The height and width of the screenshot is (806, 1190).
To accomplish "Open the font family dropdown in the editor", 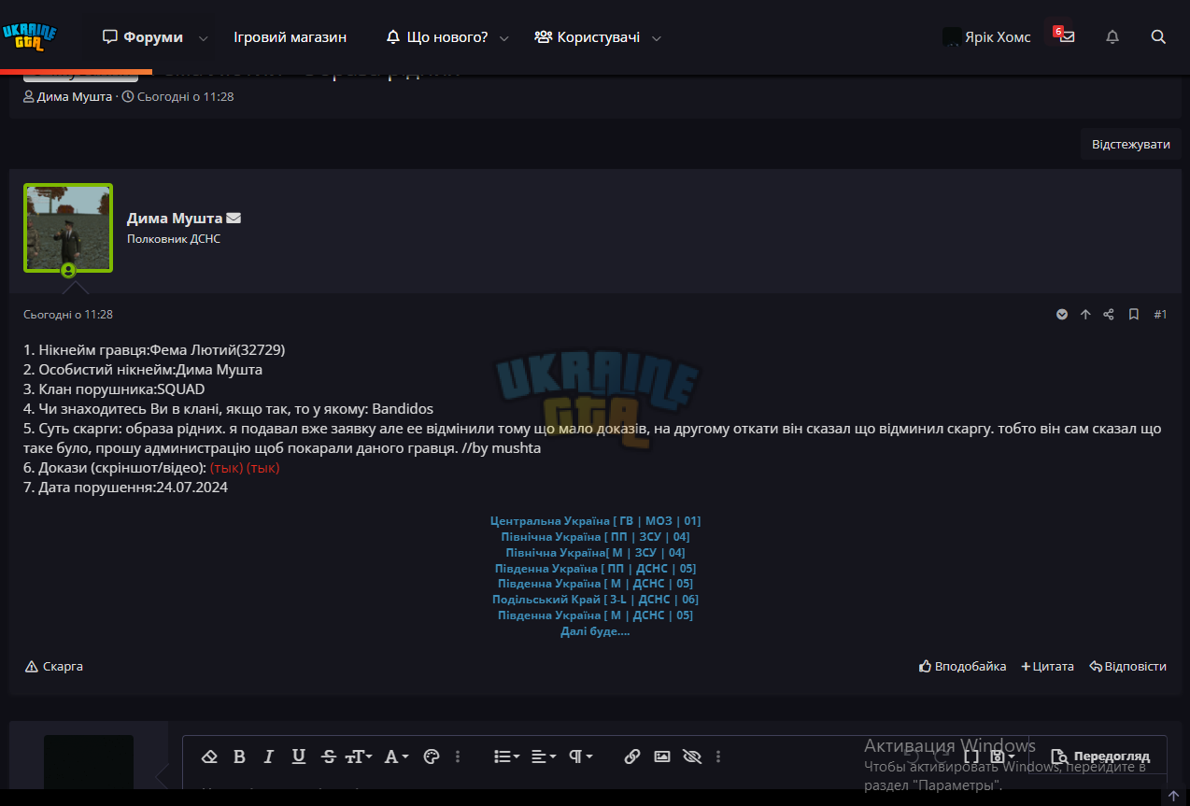I will coord(397,757).
